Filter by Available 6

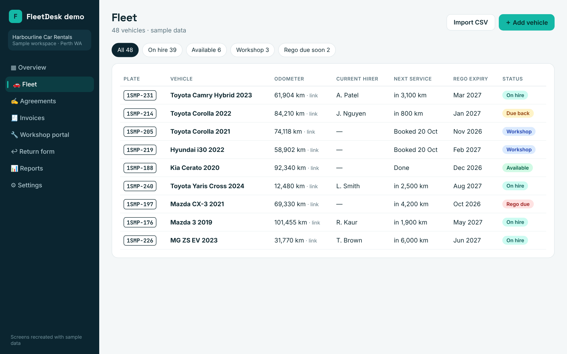point(206,50)
